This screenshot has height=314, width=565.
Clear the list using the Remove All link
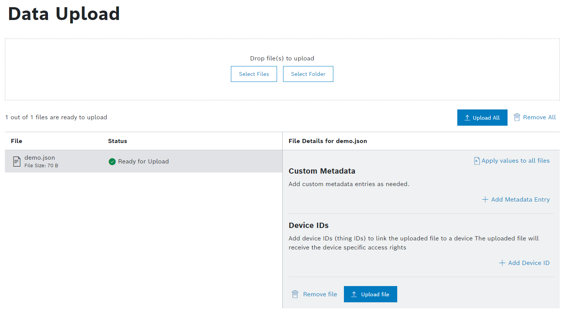pos(539,117)
